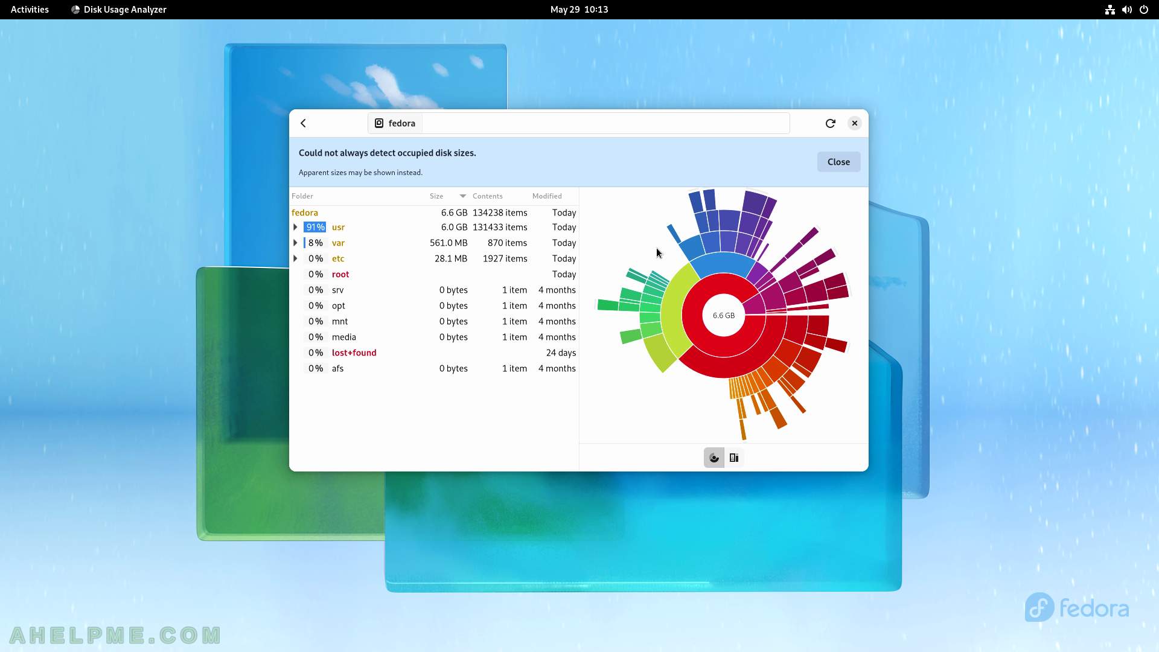Click the 134238 items count
The height and width of the screenshot is (652, 1159).
tap(500, 213)
